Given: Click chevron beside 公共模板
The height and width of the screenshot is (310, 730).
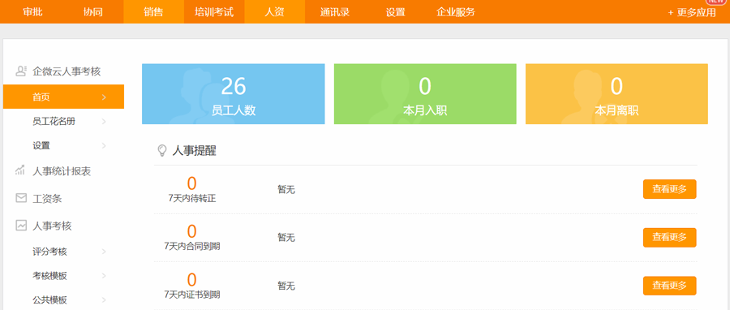Looking at the screenshot, I should coord(104,299).
